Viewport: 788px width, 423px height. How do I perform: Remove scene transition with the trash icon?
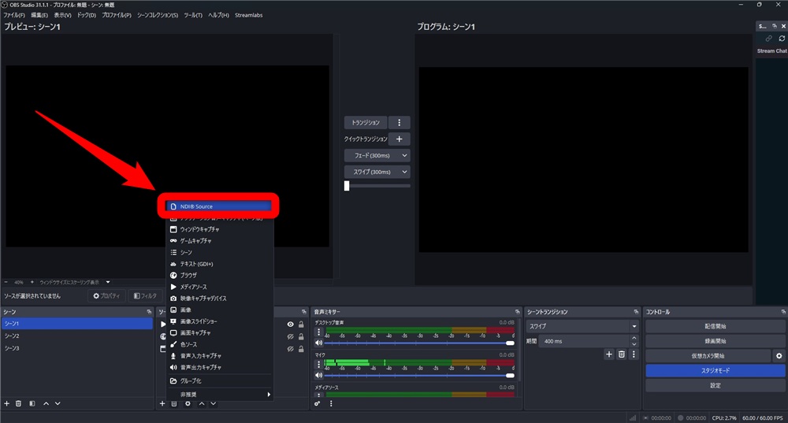[622, 354]
